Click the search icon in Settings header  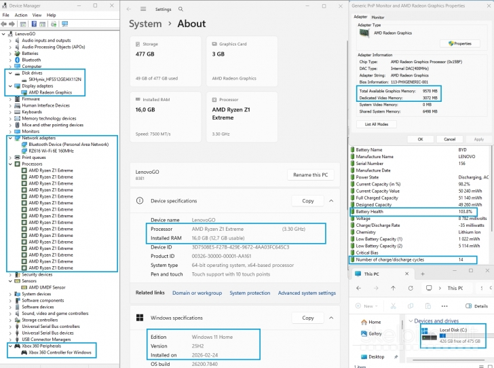180,10
